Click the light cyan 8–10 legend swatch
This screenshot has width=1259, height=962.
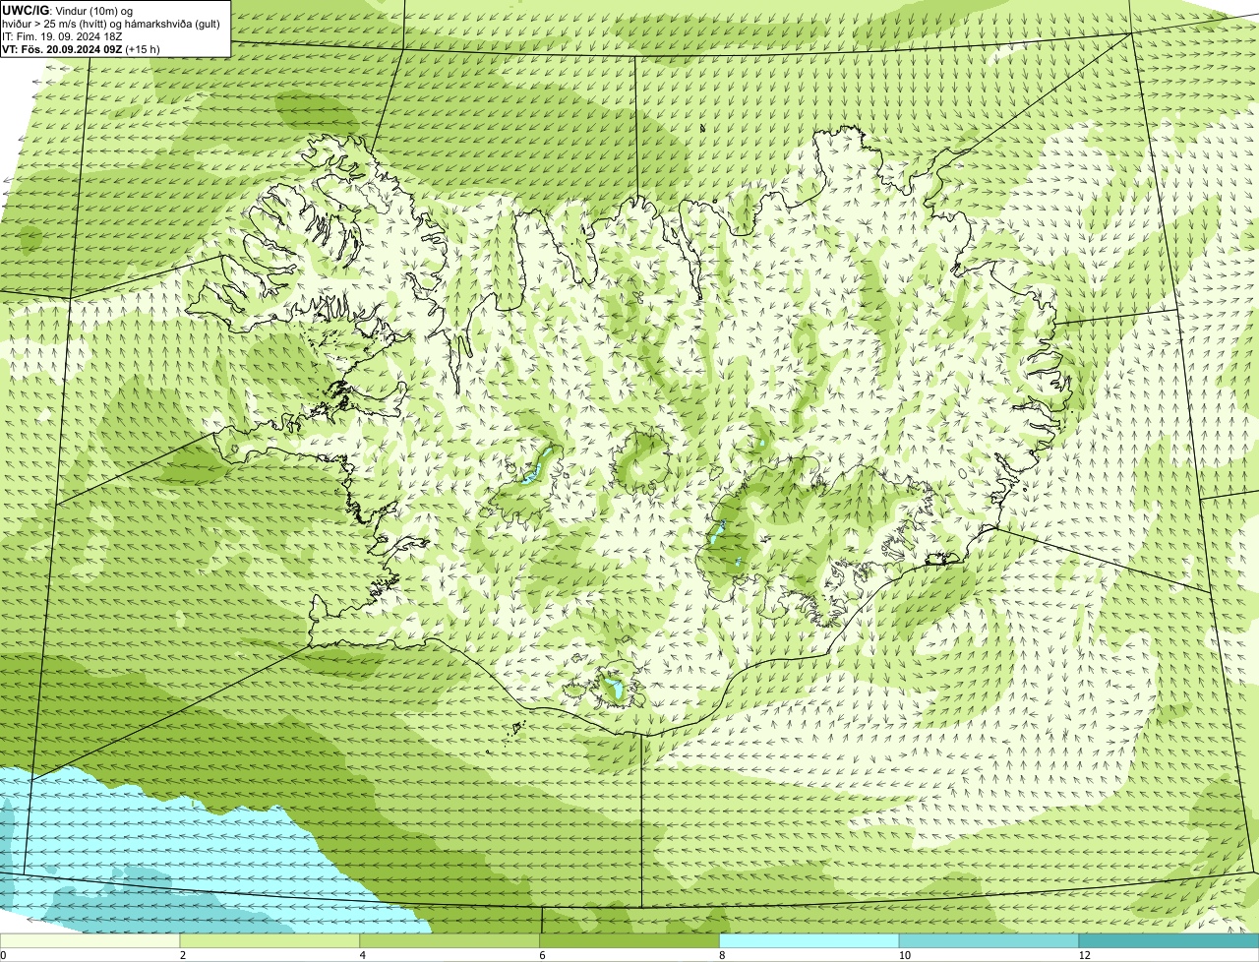(809, 940)
